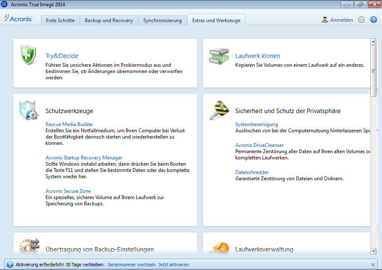Launch Acronis Startup Recovery Manager
This screenshot has height=270, width=382.
click(x=84, y=158)
